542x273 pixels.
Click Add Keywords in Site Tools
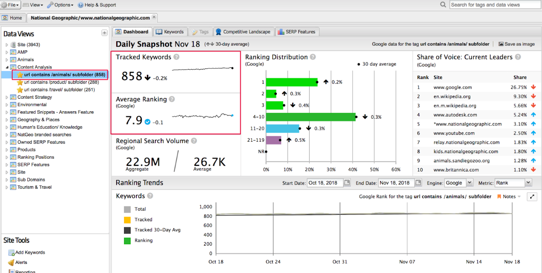(30, 253)
